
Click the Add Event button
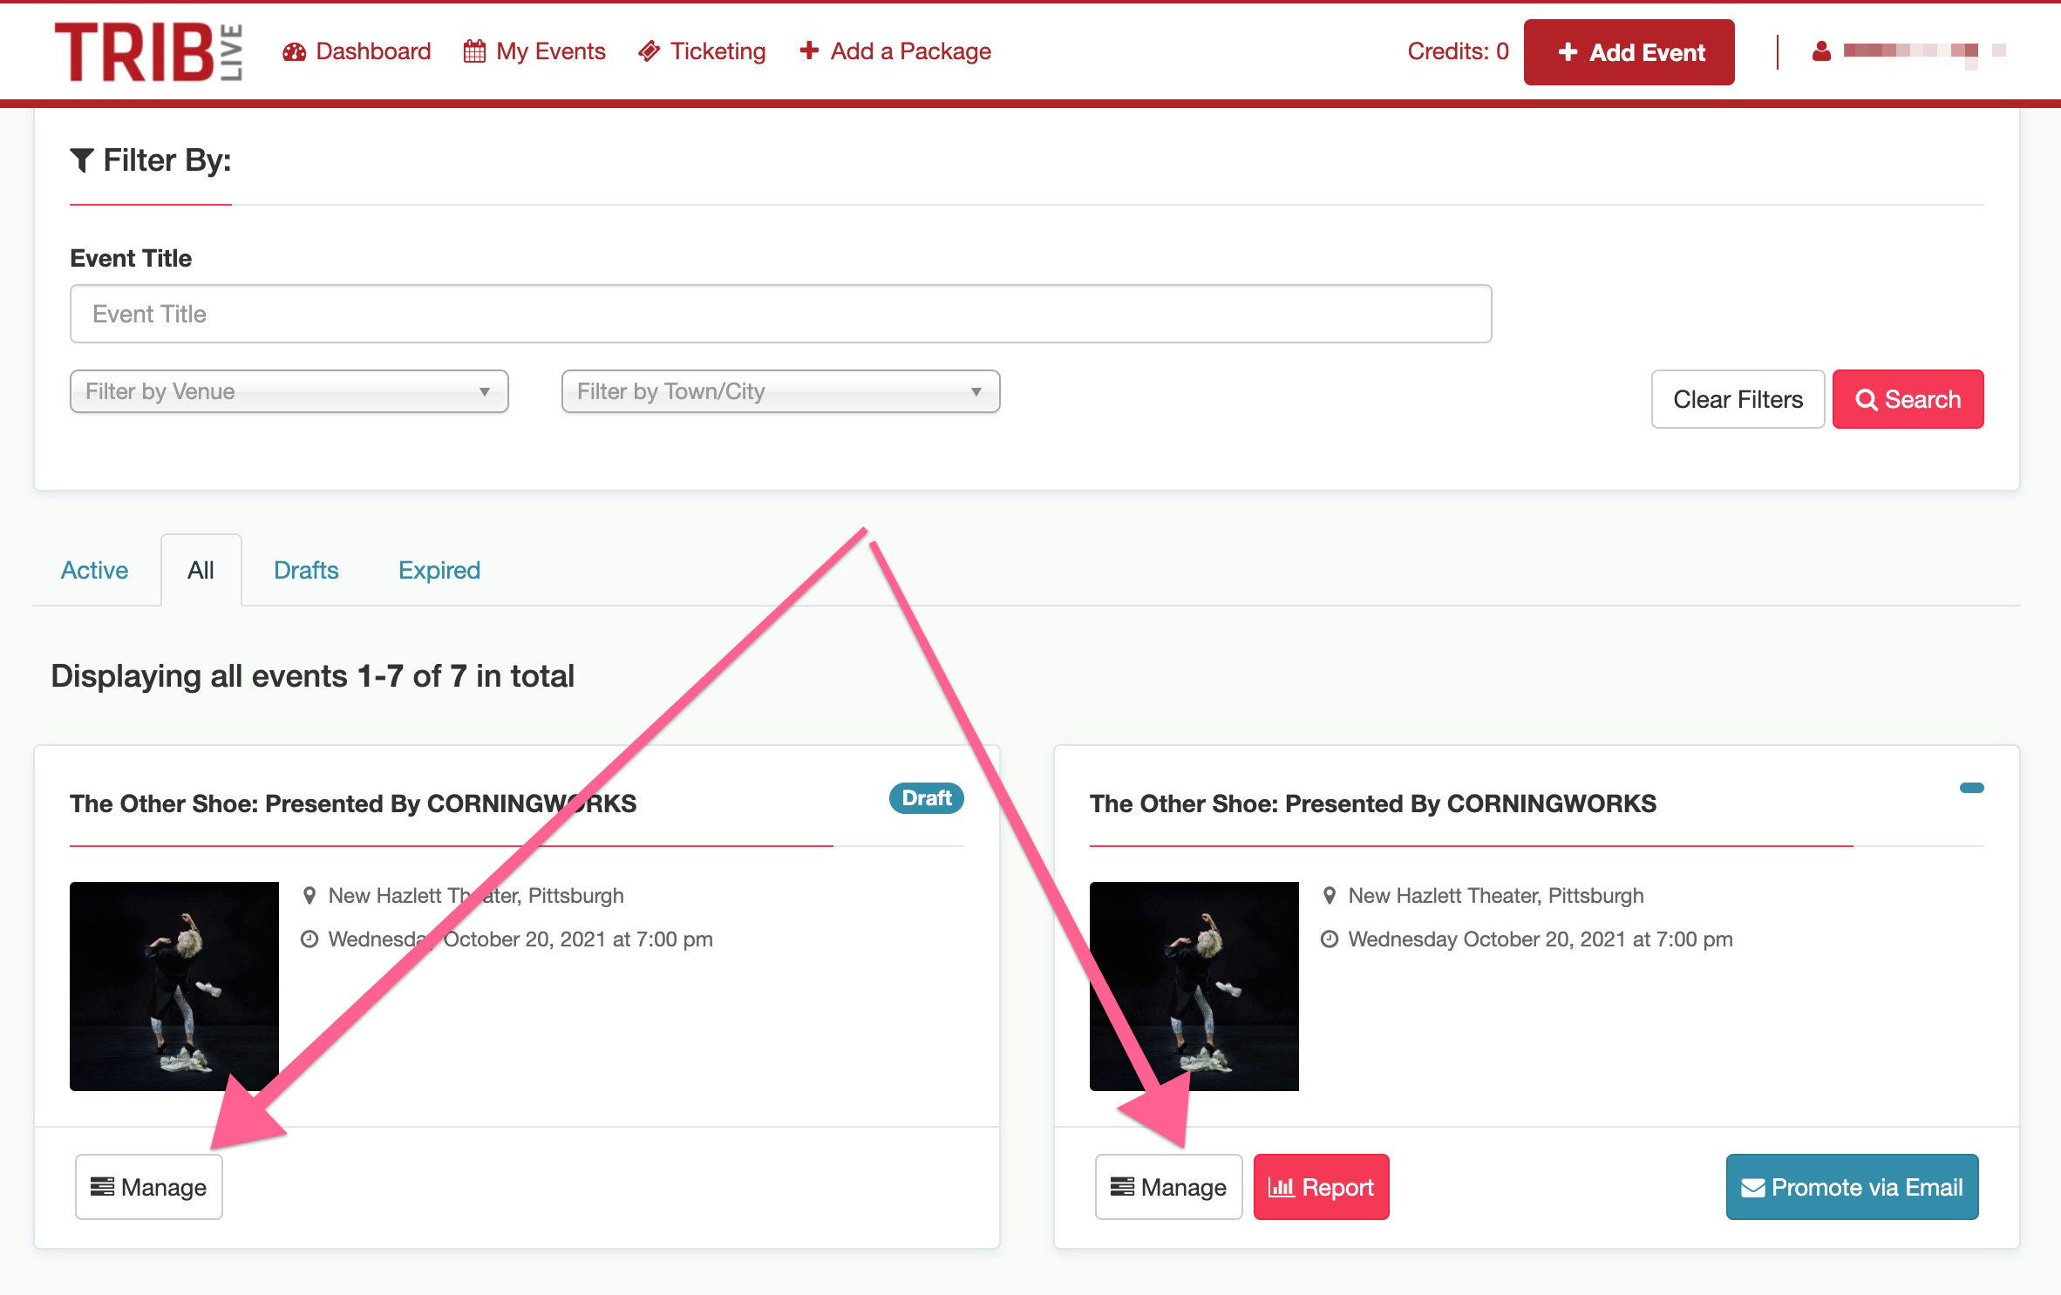pos(1629,52)
